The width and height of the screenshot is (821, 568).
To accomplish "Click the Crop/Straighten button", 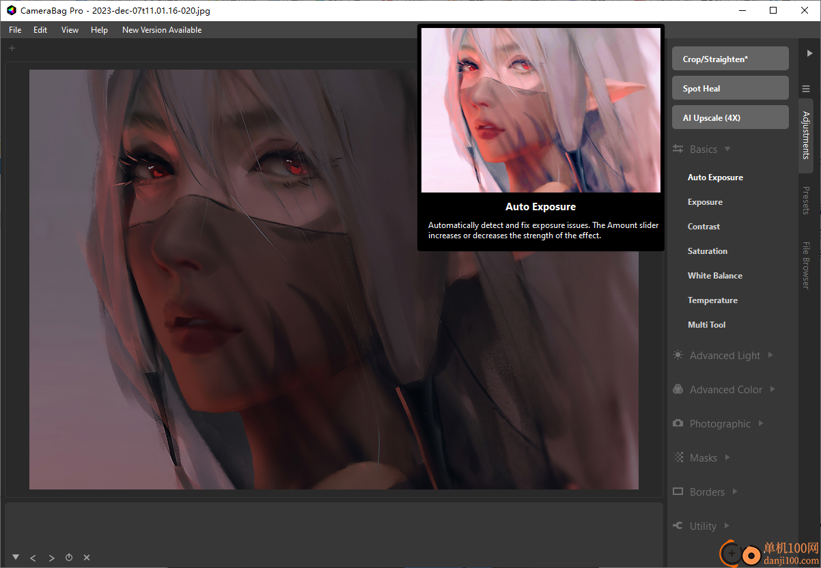I will [730, 59].
